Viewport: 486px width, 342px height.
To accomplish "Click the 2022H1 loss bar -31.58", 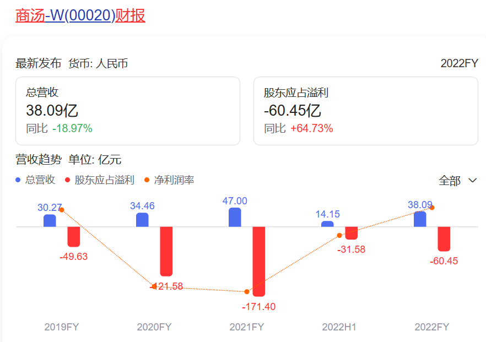I will coord(352,234).
